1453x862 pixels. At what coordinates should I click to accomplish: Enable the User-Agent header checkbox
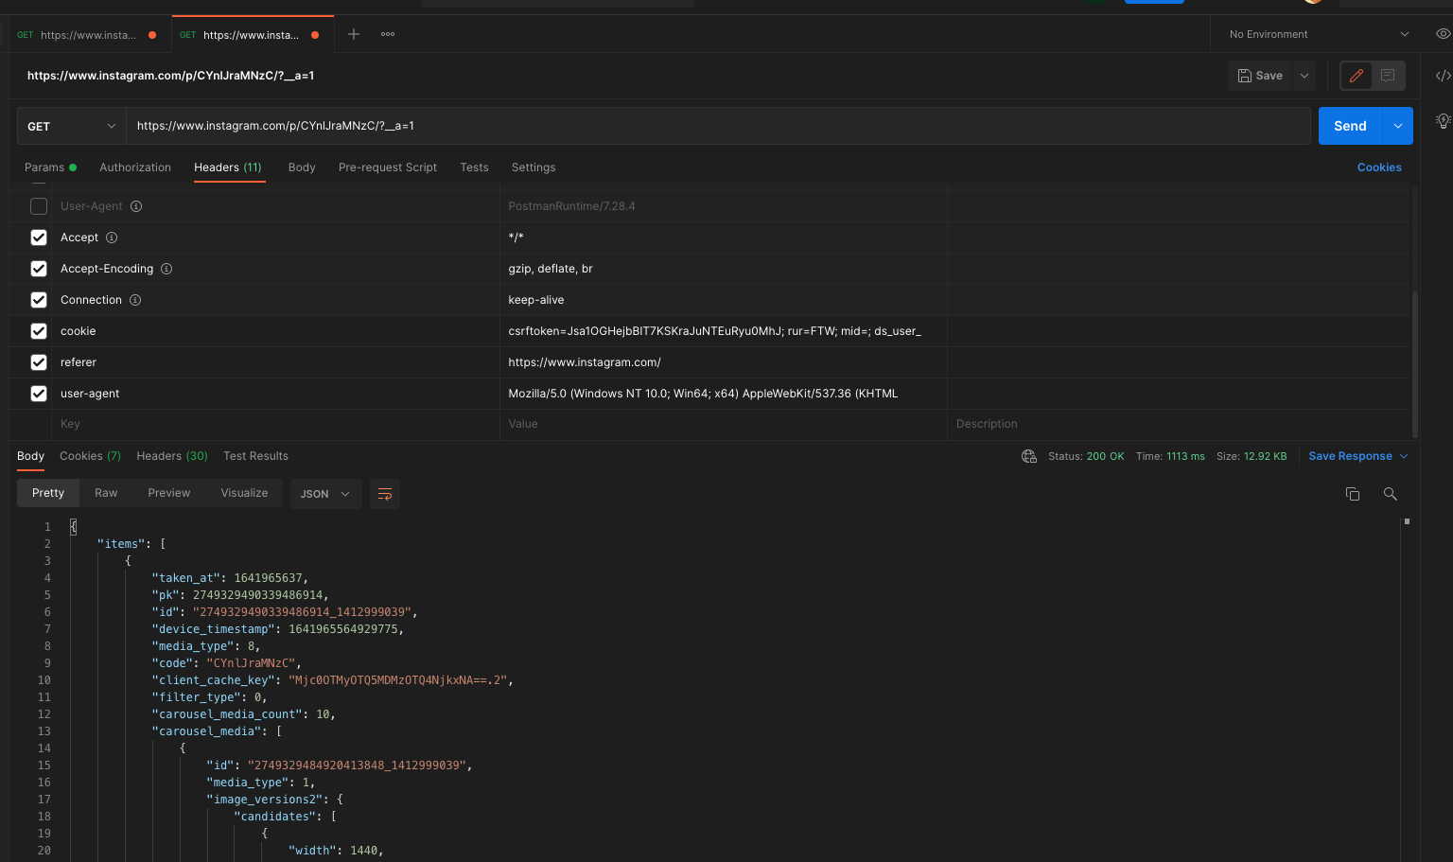pyautogui.click(x=39, y=205)
